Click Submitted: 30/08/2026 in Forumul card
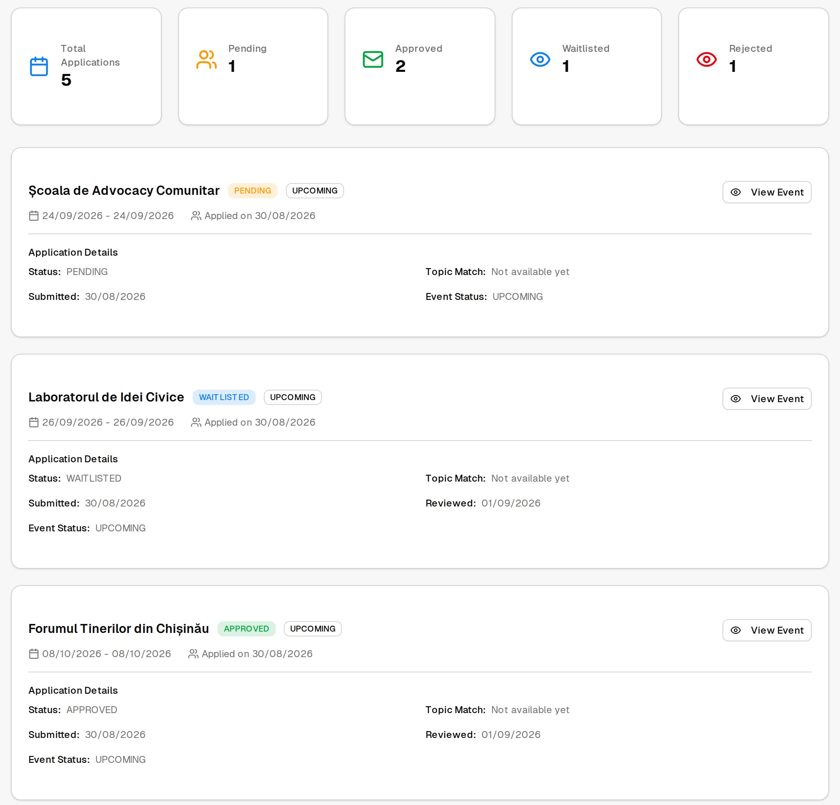 coord(87,735)
